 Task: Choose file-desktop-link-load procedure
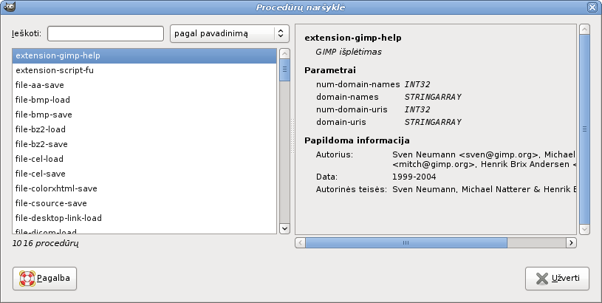(145, 218)
